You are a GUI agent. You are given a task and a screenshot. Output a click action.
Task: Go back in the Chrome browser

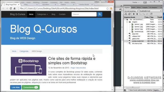click(3, 8)
